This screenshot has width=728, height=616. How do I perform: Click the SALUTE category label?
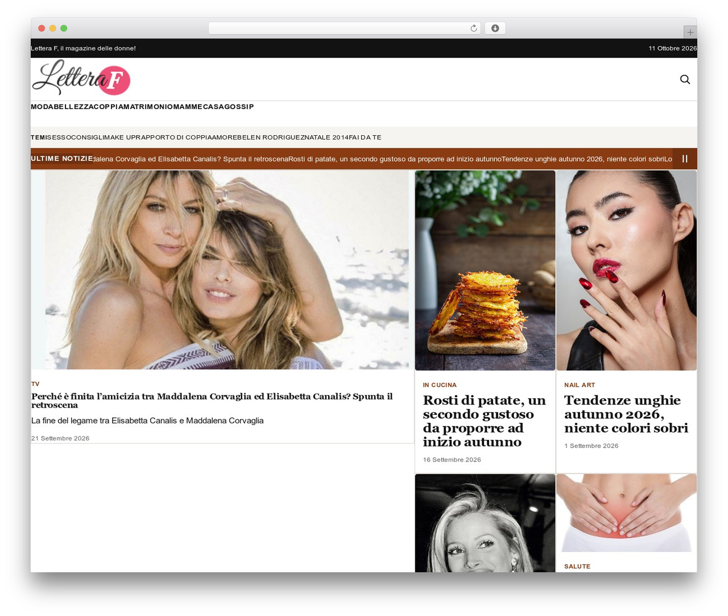(577, 567)
